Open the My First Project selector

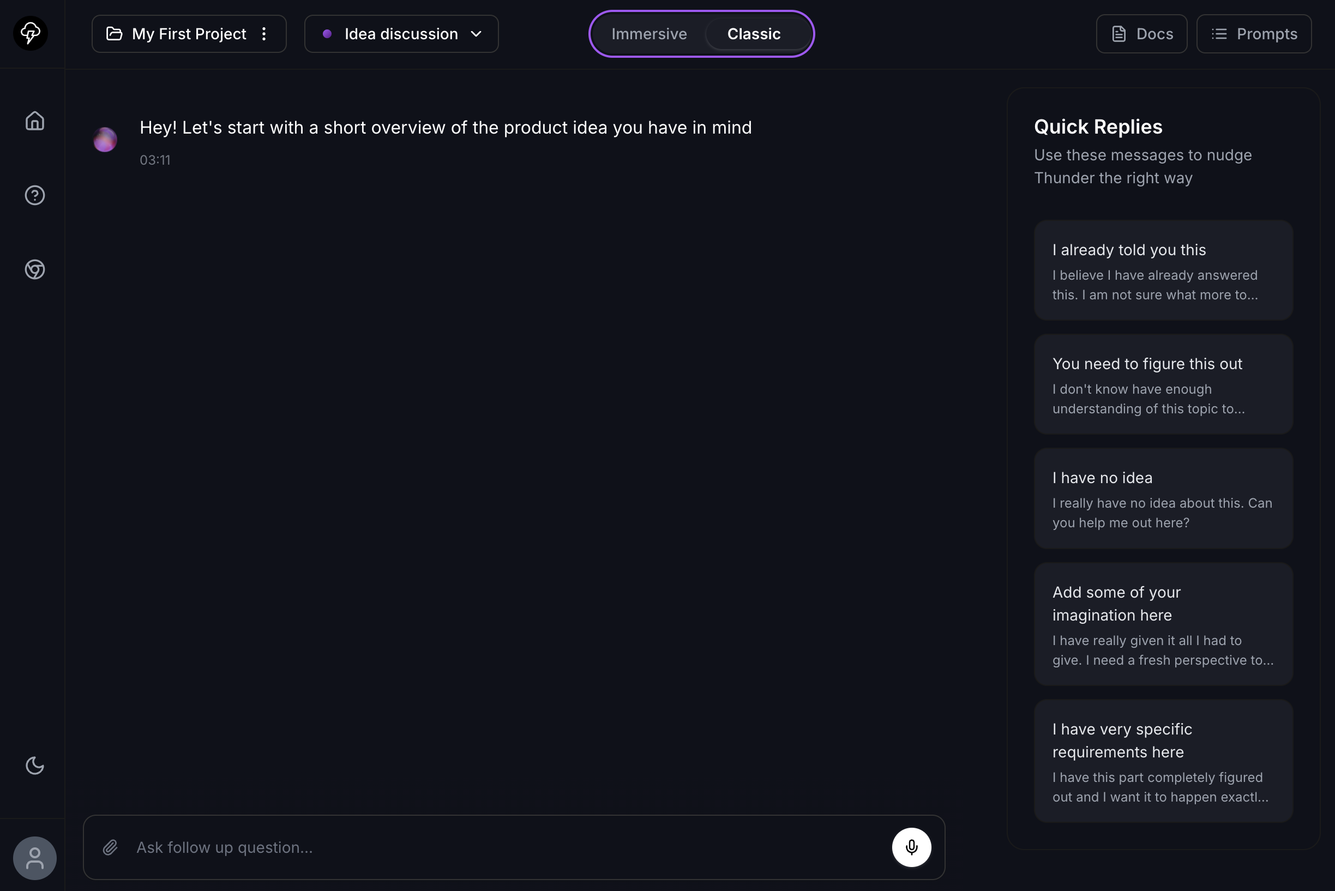coord(177,34)
